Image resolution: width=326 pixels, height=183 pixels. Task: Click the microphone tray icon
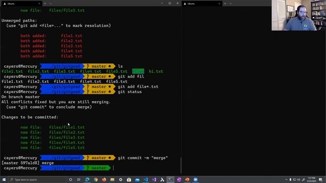click(290, 179)
